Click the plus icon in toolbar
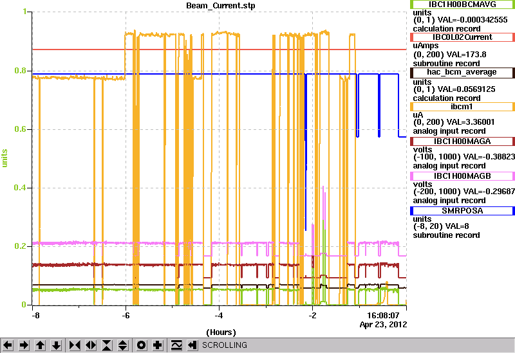 point(158,345)
